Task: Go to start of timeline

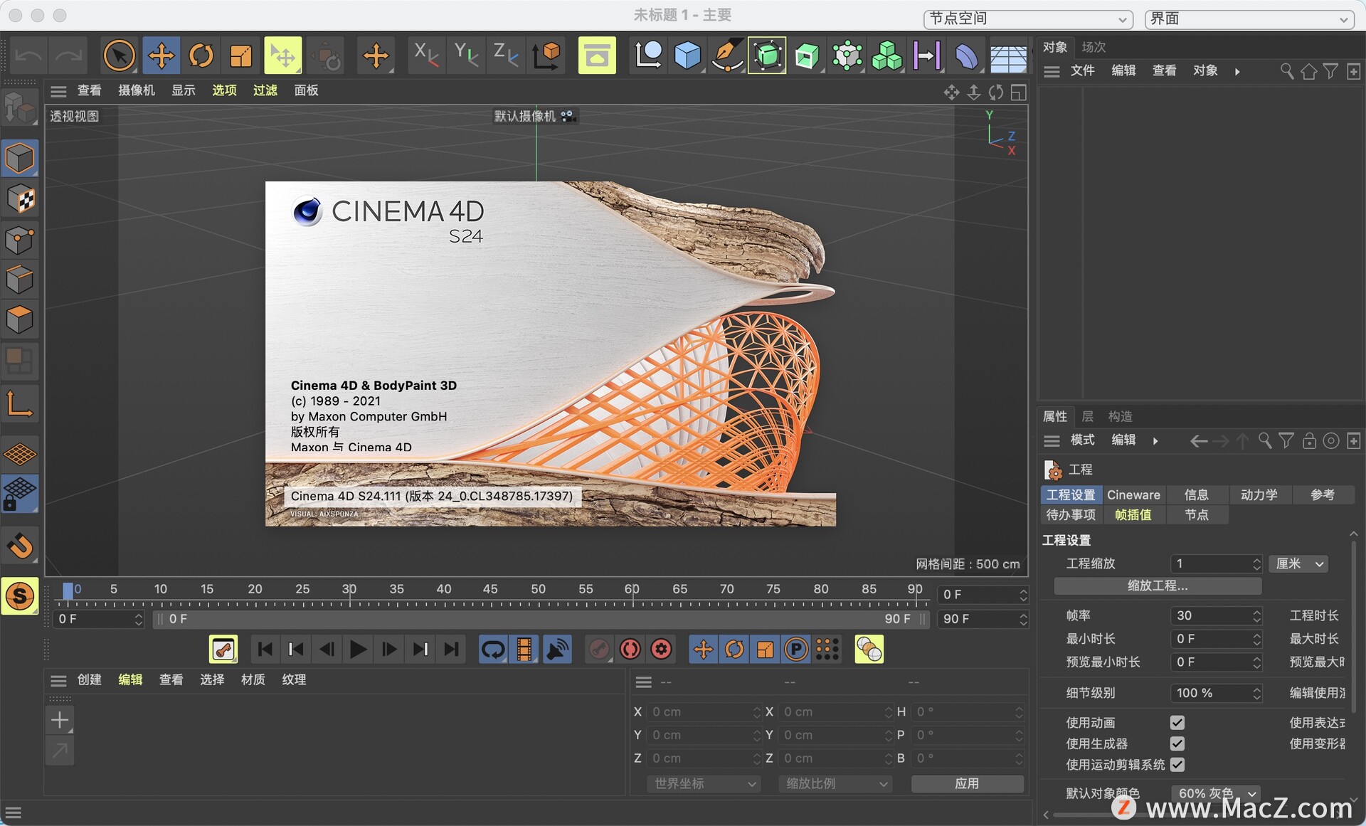Action: click(x=265, y=650)
